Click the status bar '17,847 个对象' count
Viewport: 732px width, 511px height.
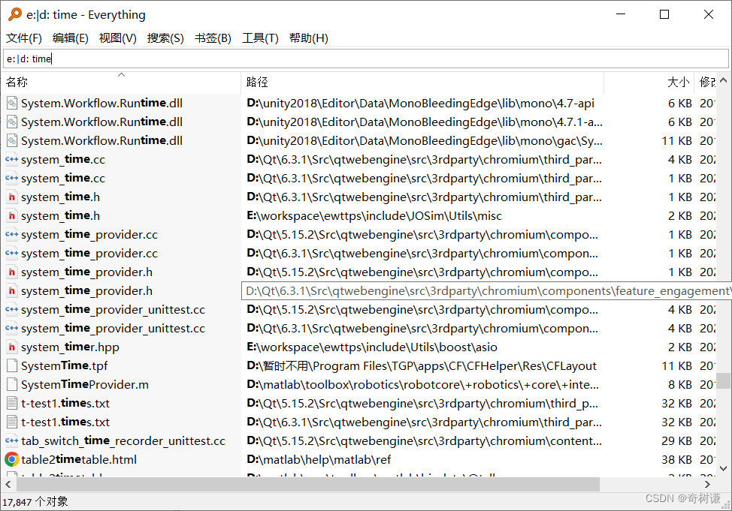coord(35,502)
